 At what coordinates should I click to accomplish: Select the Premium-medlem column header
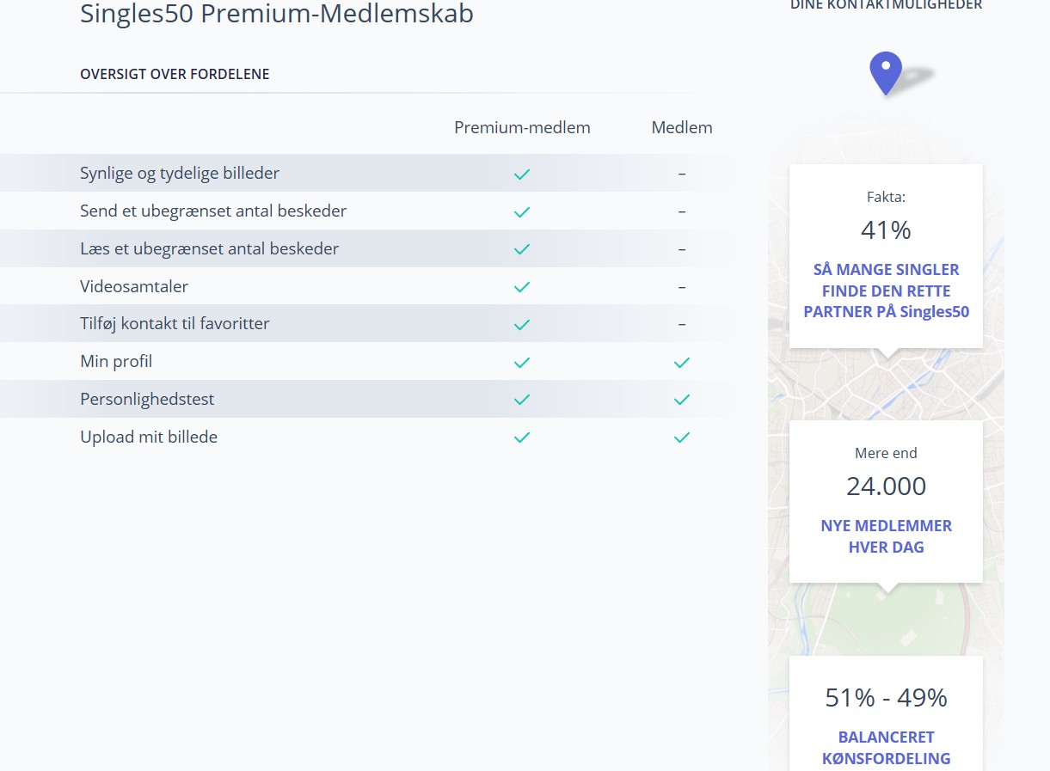522,127
